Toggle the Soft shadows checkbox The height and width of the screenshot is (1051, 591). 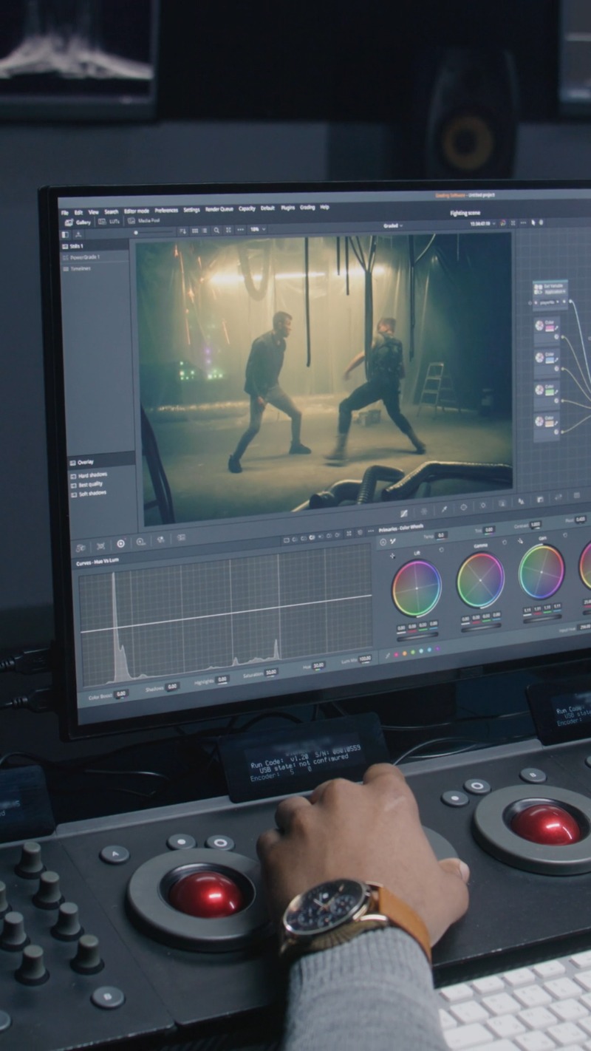coord(73,494)
